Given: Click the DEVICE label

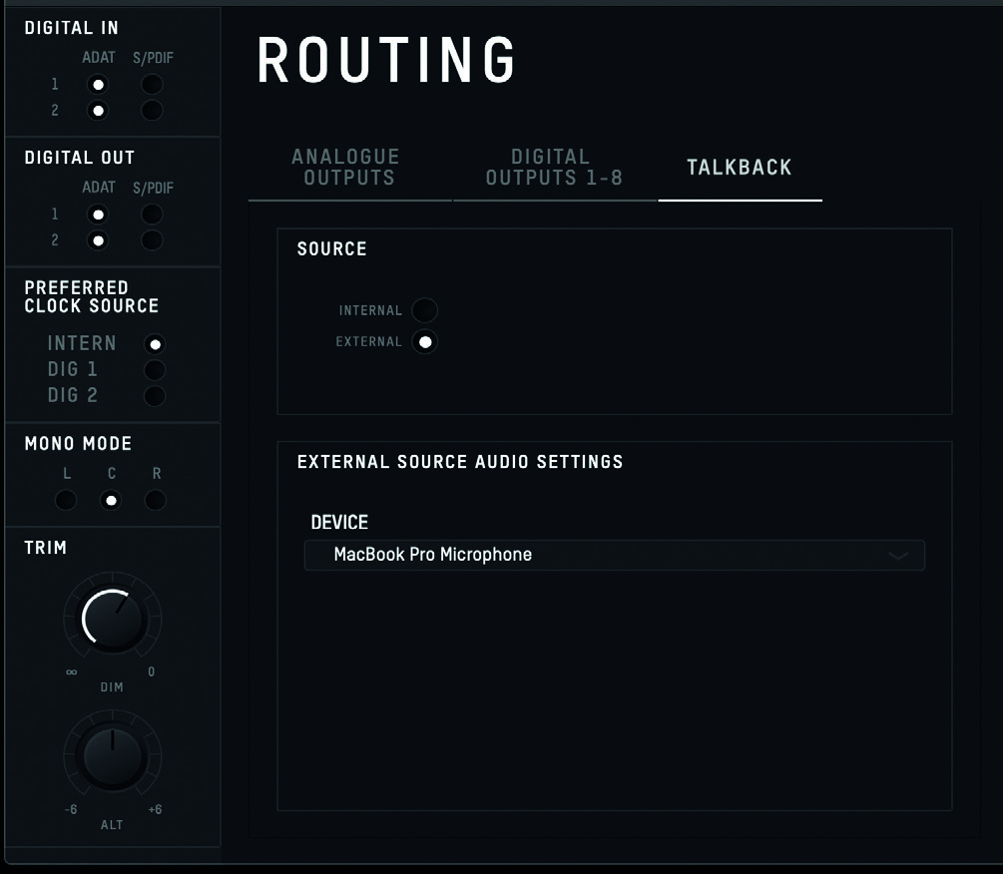Looking at the screenshot, I should point(339,523).
